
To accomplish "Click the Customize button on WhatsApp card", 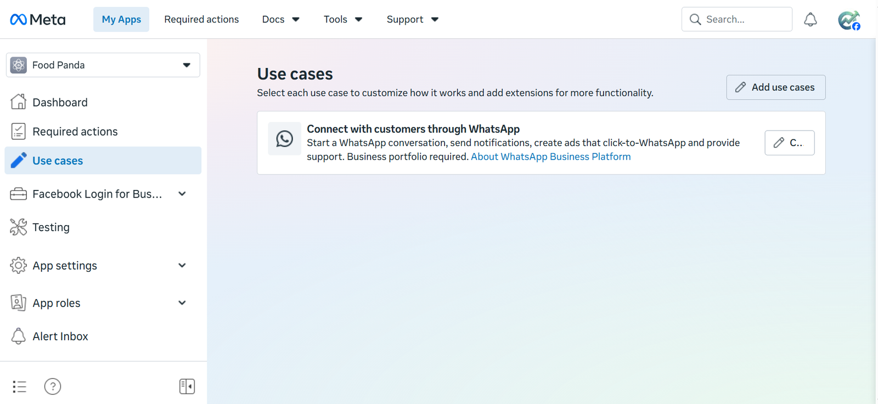I will [x=790, y=143].
